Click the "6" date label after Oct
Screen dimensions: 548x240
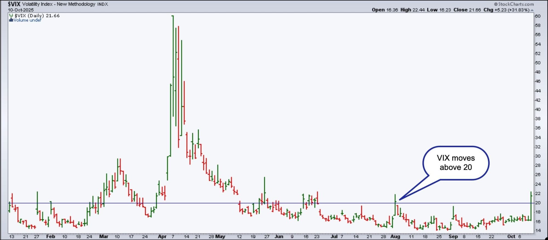(520, 237)
